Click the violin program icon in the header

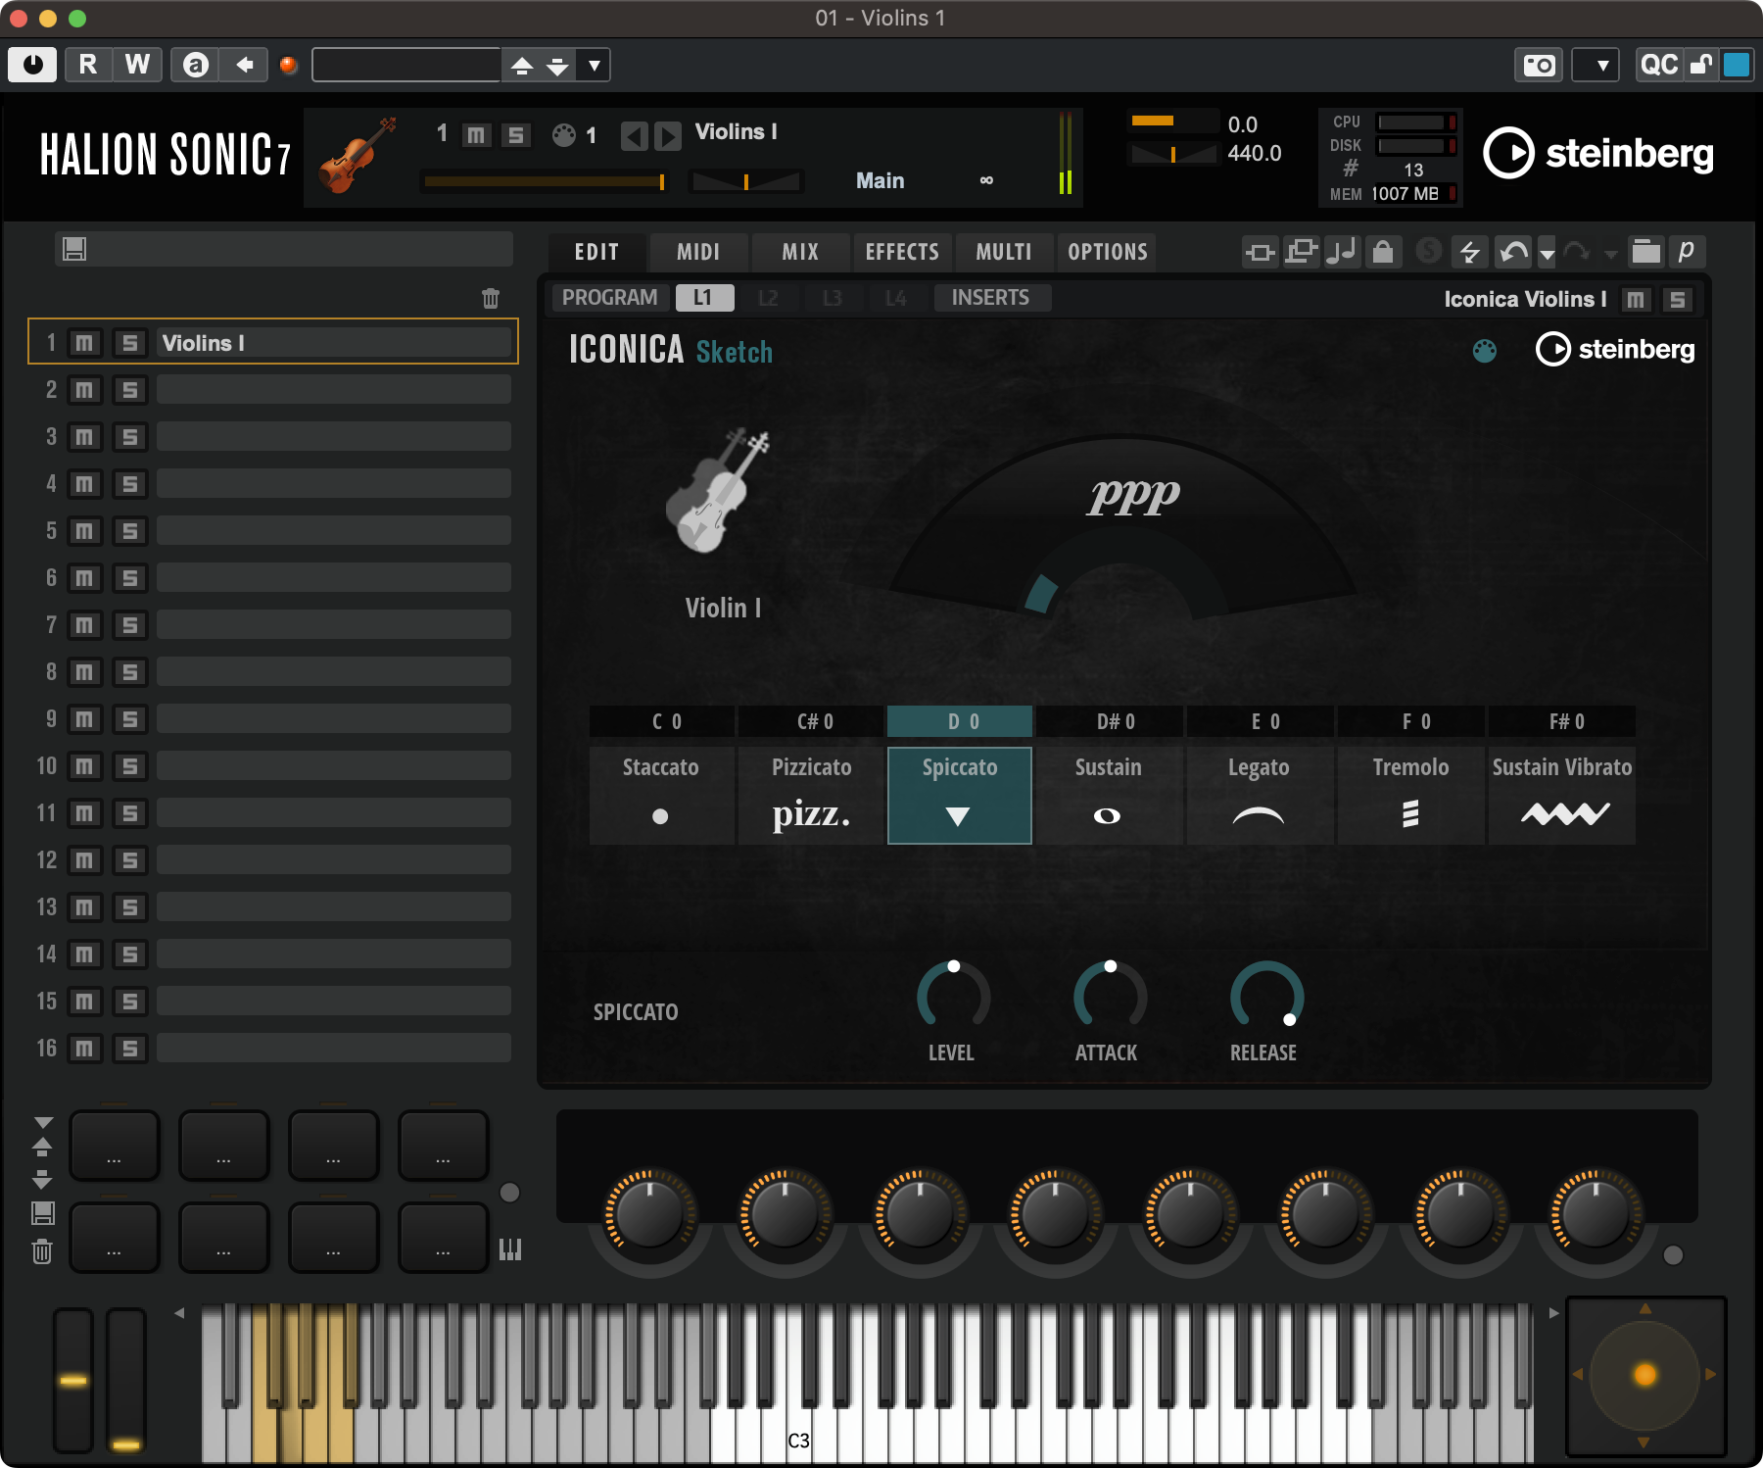coord(358,155)
